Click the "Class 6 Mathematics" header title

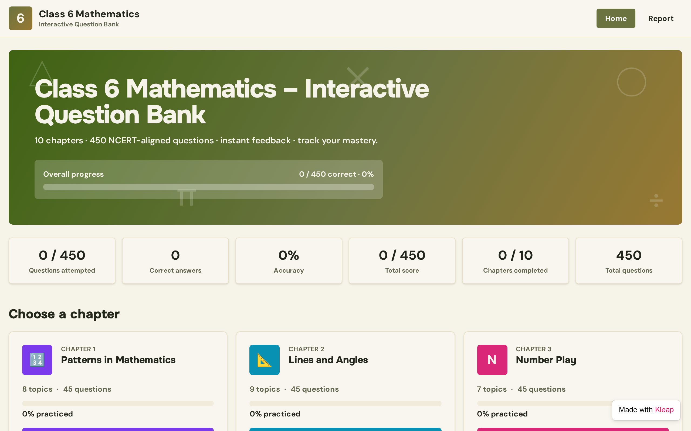click(x=89, y=14)
